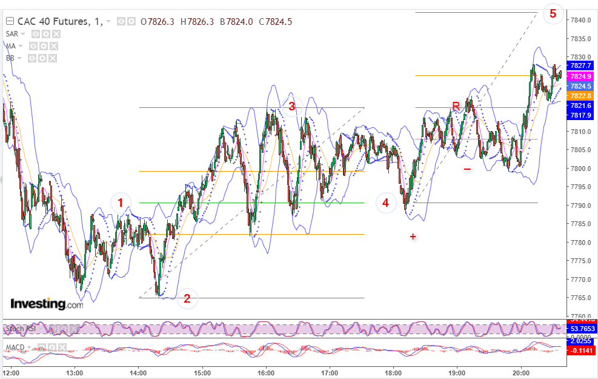Select the BB indicator label

tap(10, 58)
